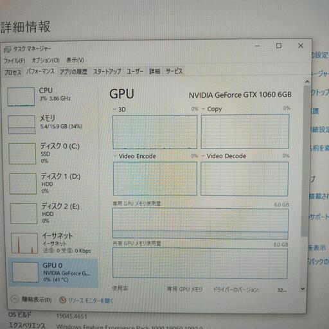Collapse to 簡易表示 with the arrow toggle
329x329 pixels.
15,299
